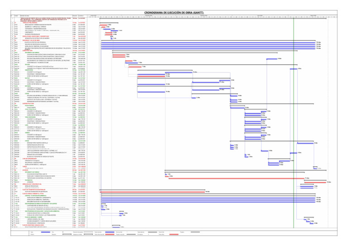Select the 'LIMPIEZA GENERAL DEL AREA' task row

[x=49, y=219]
